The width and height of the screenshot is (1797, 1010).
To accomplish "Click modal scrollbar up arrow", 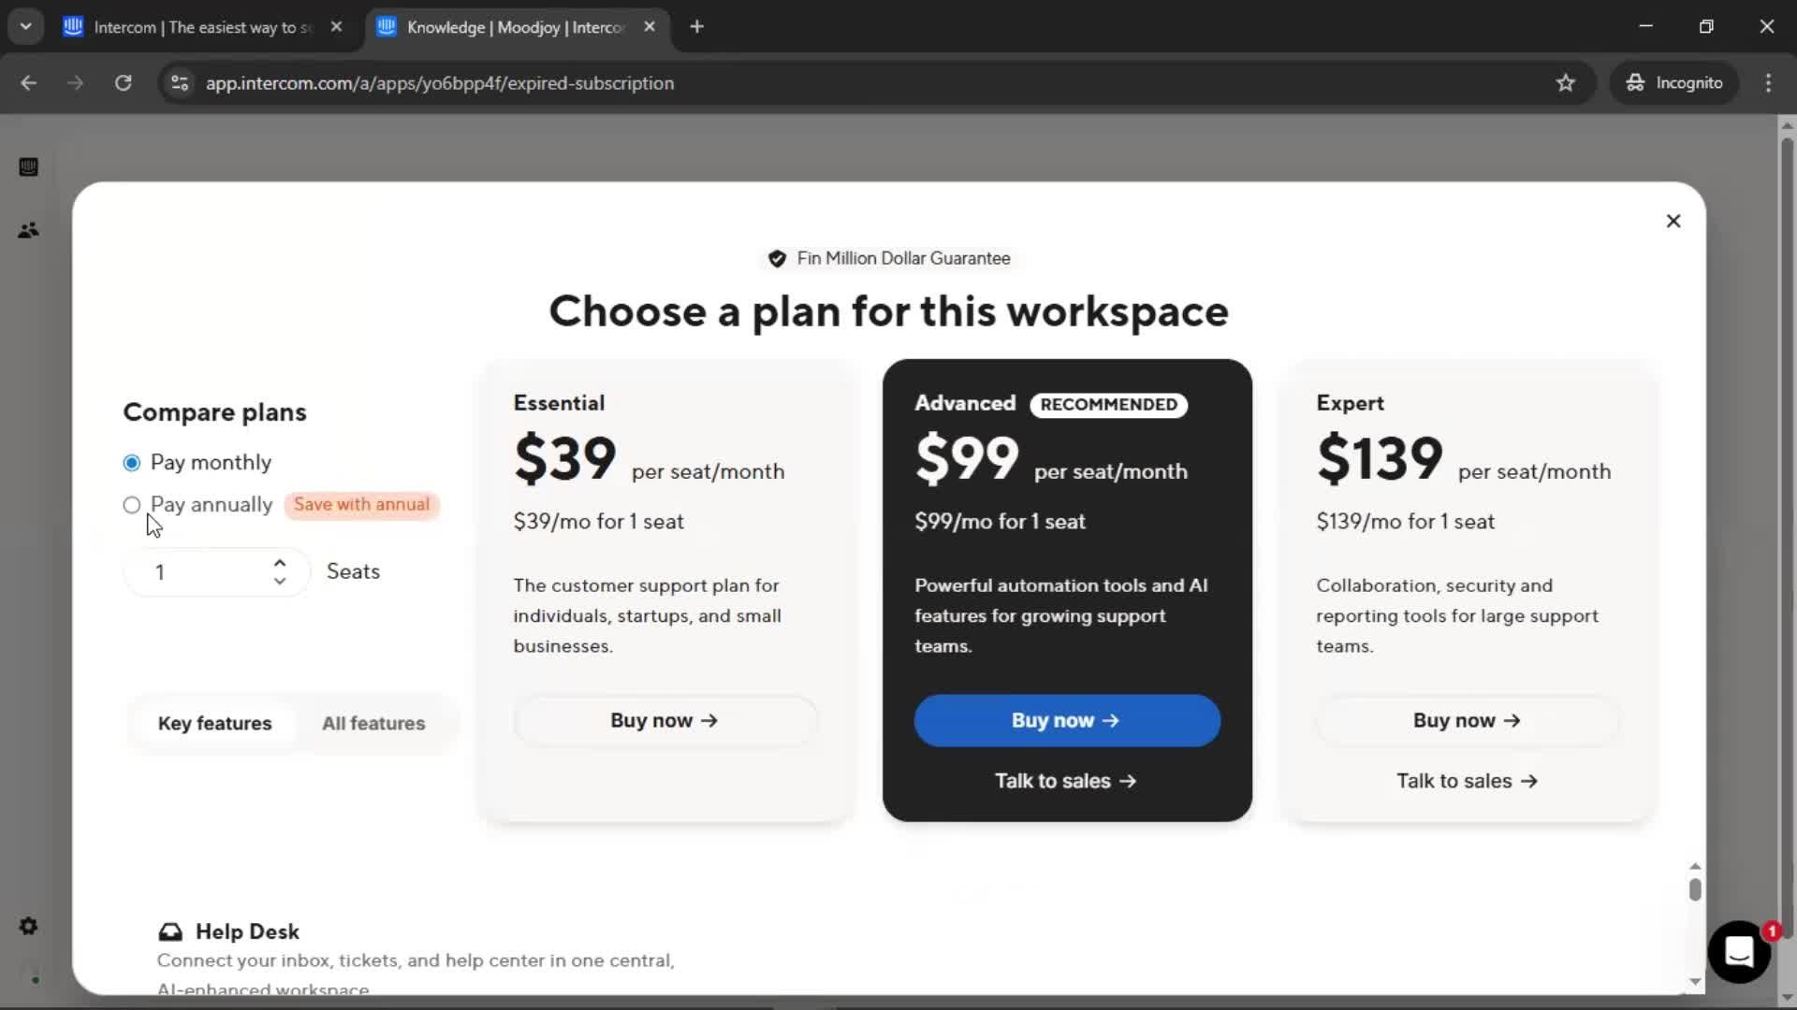I will [x=1695, y=867].
